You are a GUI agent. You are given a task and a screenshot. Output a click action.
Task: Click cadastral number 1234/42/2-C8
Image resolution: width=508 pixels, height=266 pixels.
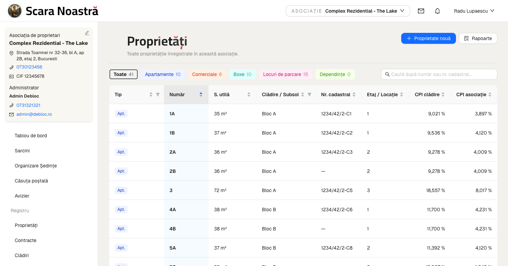337,248
